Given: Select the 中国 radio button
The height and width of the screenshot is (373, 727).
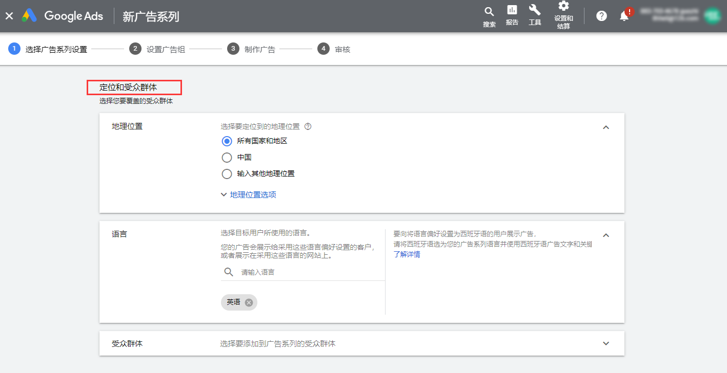Looking at the screenshot, I should click(x=227, y=158).
